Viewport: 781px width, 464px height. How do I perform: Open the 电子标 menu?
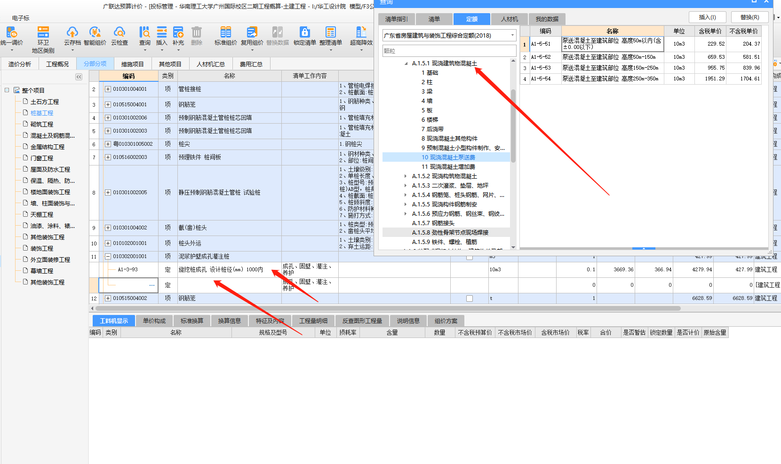[21, 18]
